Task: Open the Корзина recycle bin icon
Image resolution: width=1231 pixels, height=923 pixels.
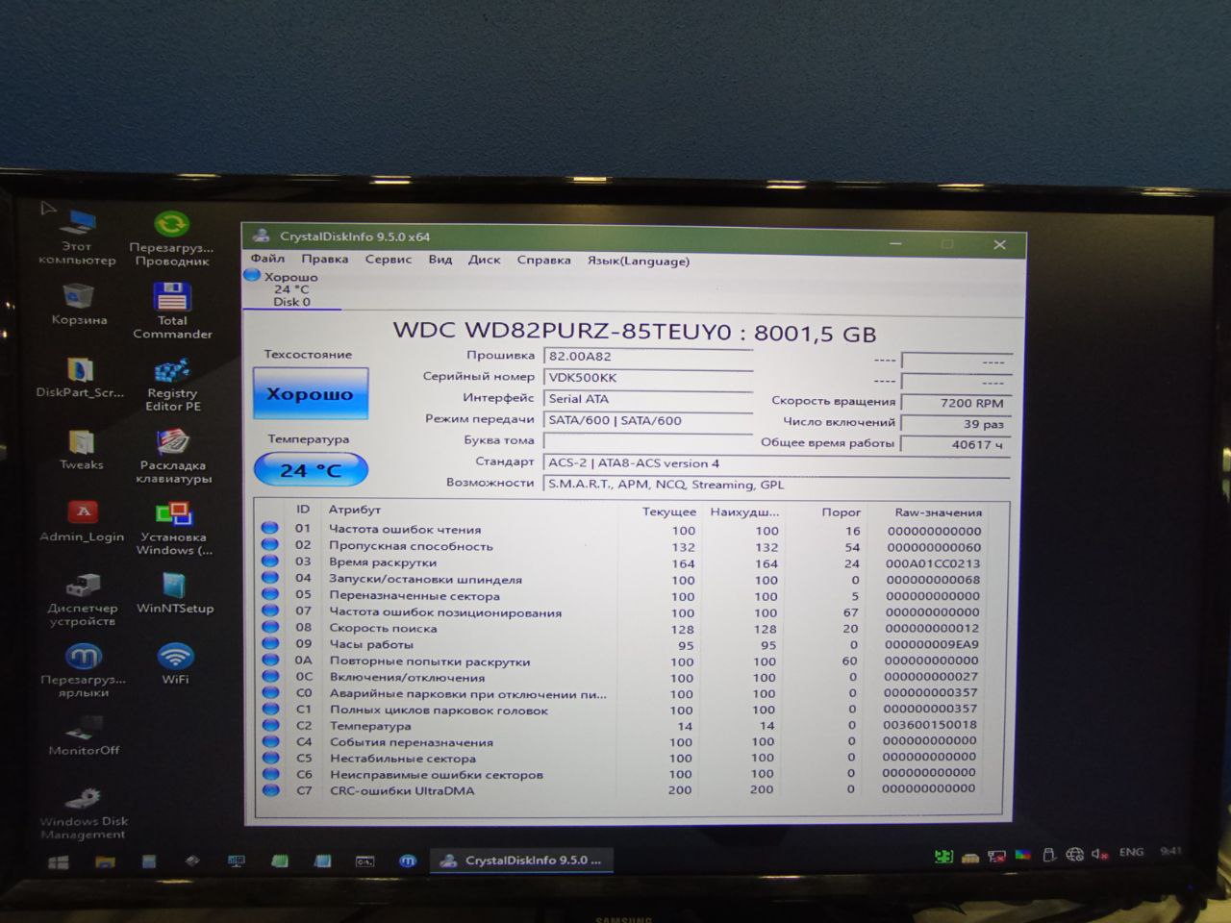Action: (79, 297)
